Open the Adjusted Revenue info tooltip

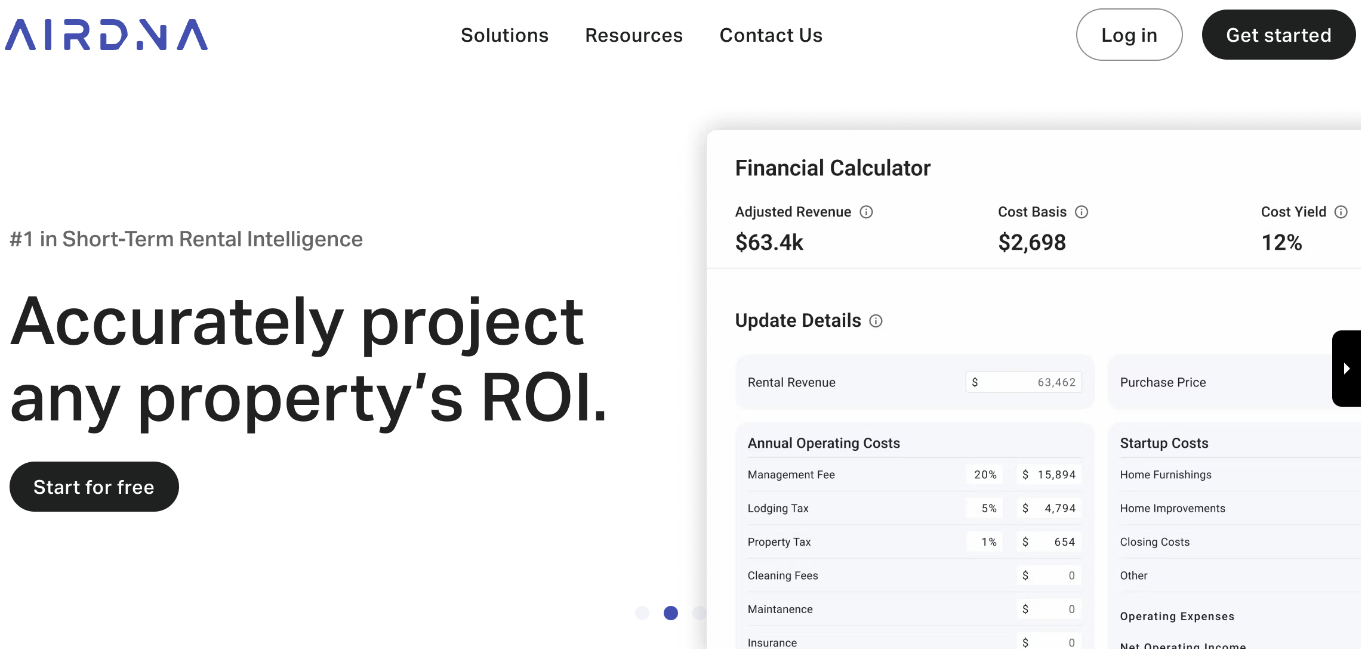click(867, 212)
